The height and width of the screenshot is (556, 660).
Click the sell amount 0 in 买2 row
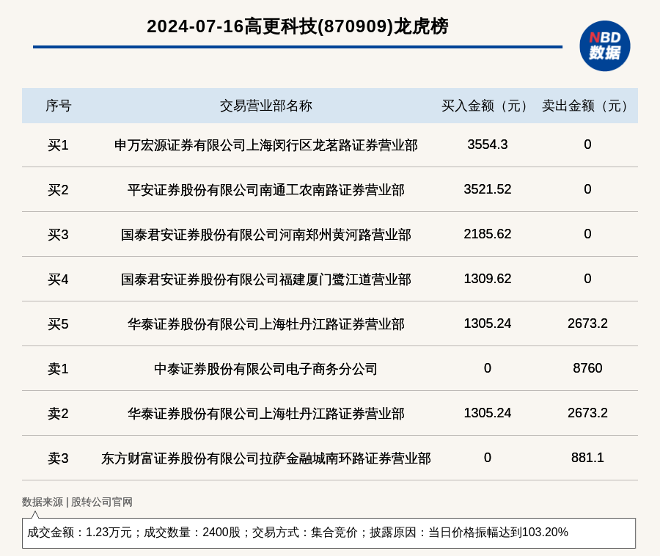coord(587,189)
